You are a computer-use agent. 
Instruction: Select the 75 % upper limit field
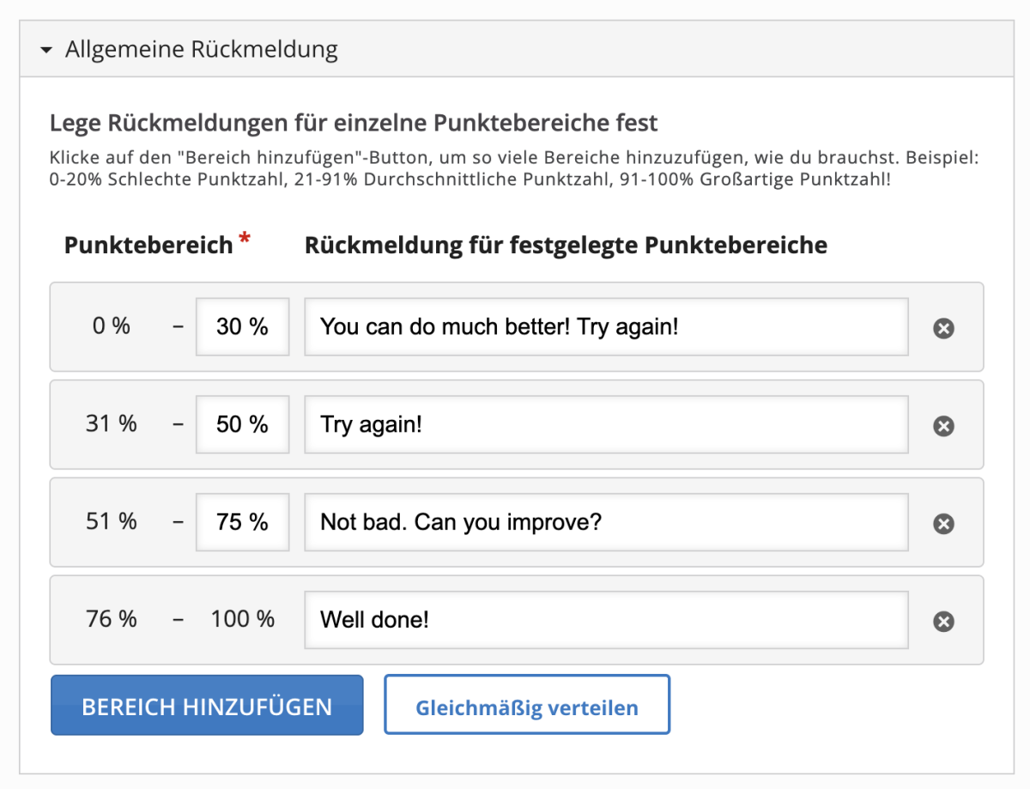pyautogui.click(x=242, y=522)
